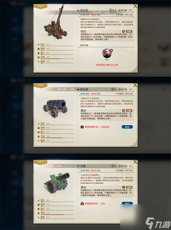Close the 投石机 detail panel

(135, 6)
